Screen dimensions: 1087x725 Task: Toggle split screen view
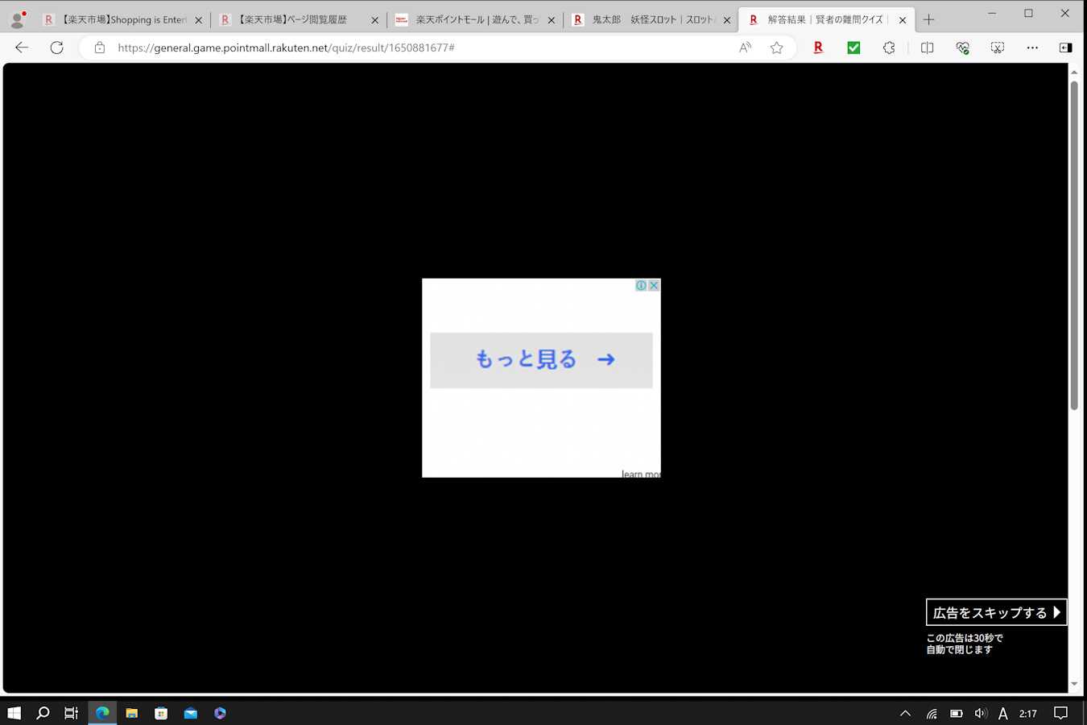tap(927, 48)
